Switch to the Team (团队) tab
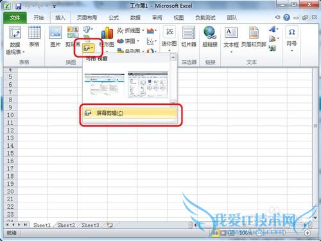Screen dimensions: 321x241 point(232,17)
